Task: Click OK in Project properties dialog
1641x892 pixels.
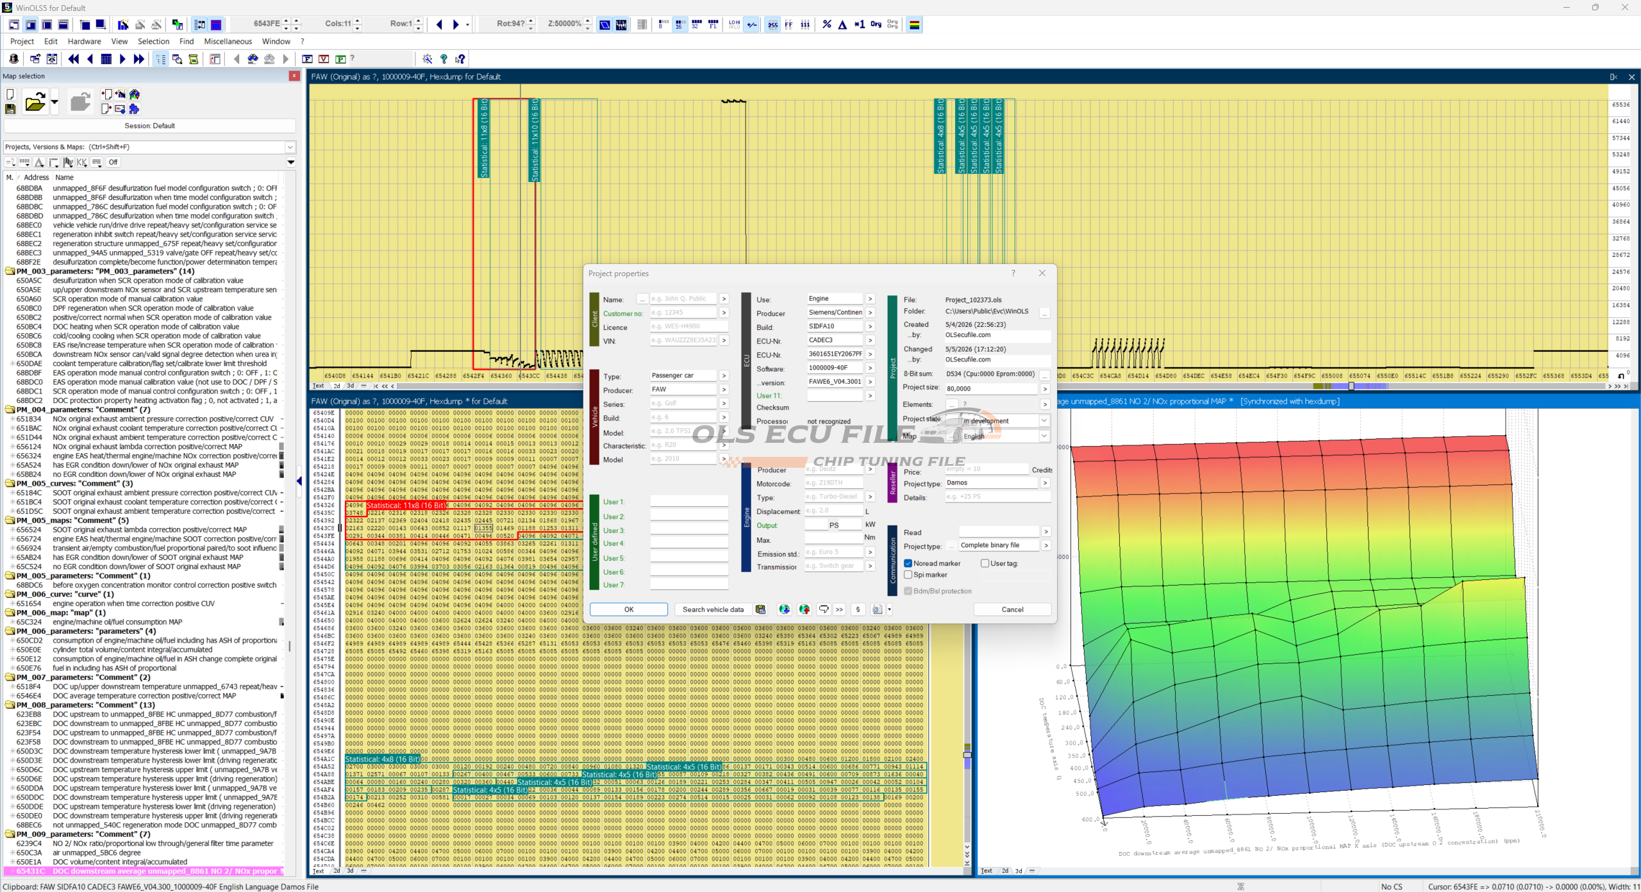Action: 629,609
